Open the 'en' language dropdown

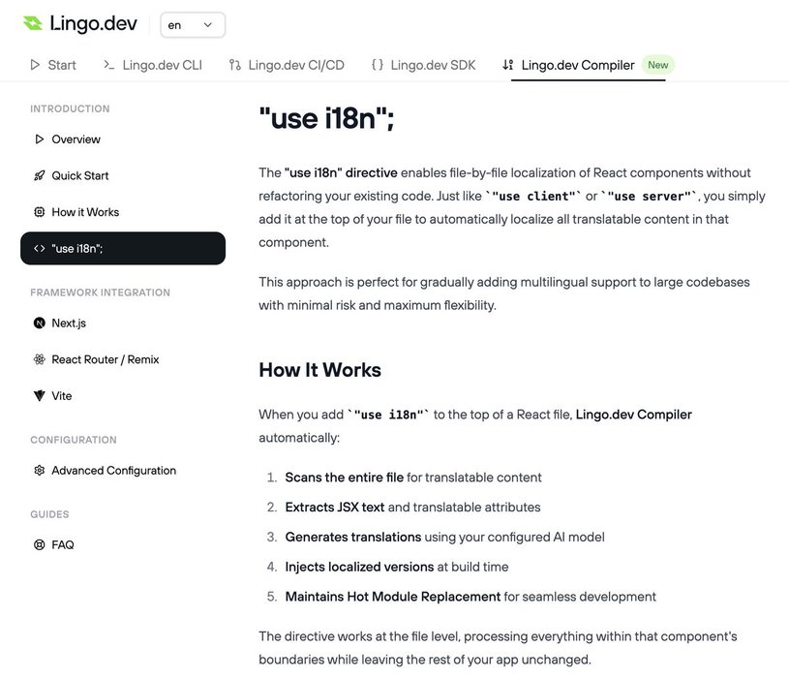pos(193,24)
